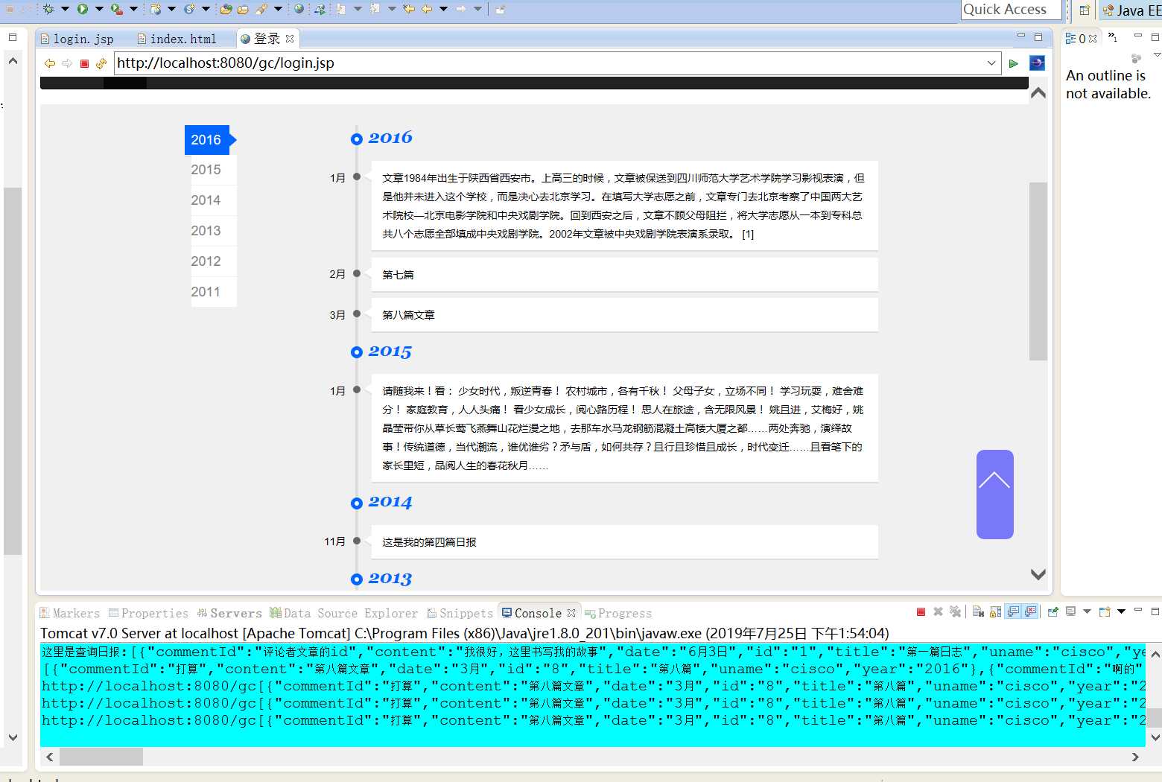Image resolution: width=1162 pixels, height=782 pixels.
Task: Click the Open Type folder icon in toolbar
Action: point(226,9)
